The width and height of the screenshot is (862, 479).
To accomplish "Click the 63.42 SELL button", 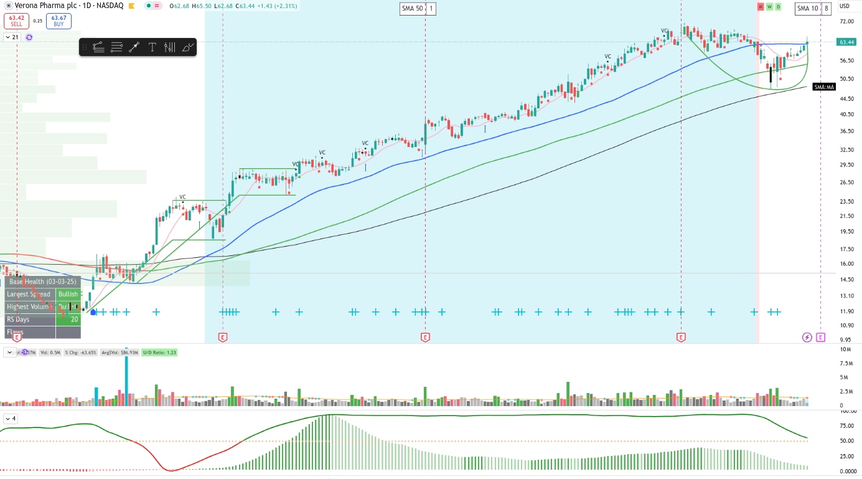I will coord(16,21).
